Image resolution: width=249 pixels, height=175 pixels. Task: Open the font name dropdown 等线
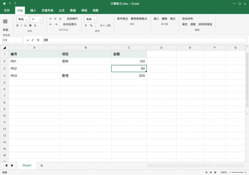click(x=23, y=19)
